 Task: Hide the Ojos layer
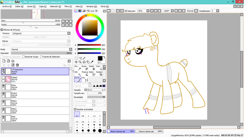[3, 85]
